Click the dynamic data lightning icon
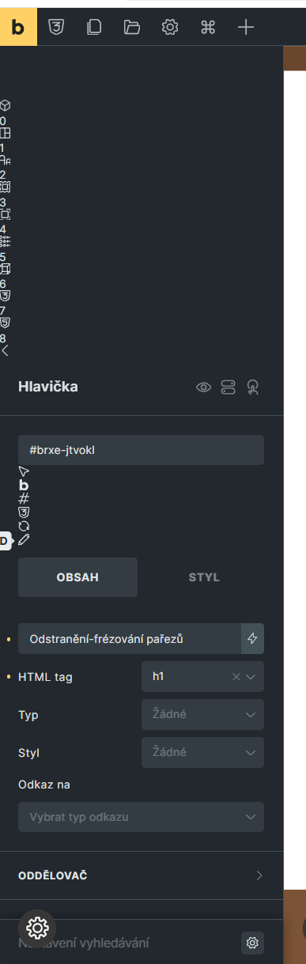The width and height of the screenshot is (306, 964). (253, 638)
